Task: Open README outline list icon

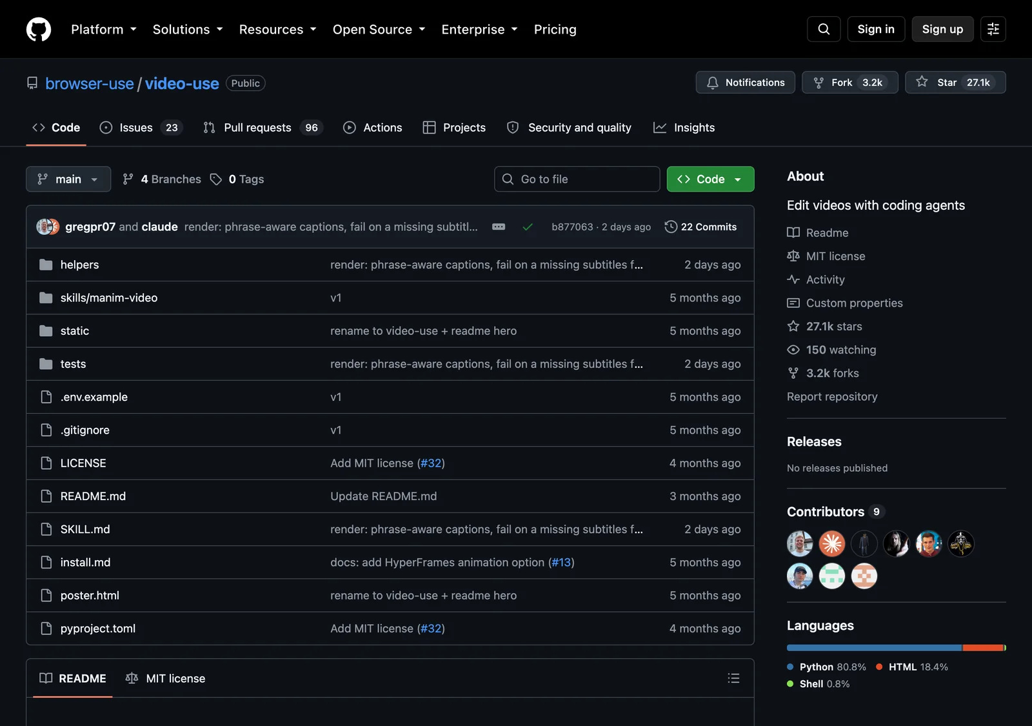Action: pos(733,678)
